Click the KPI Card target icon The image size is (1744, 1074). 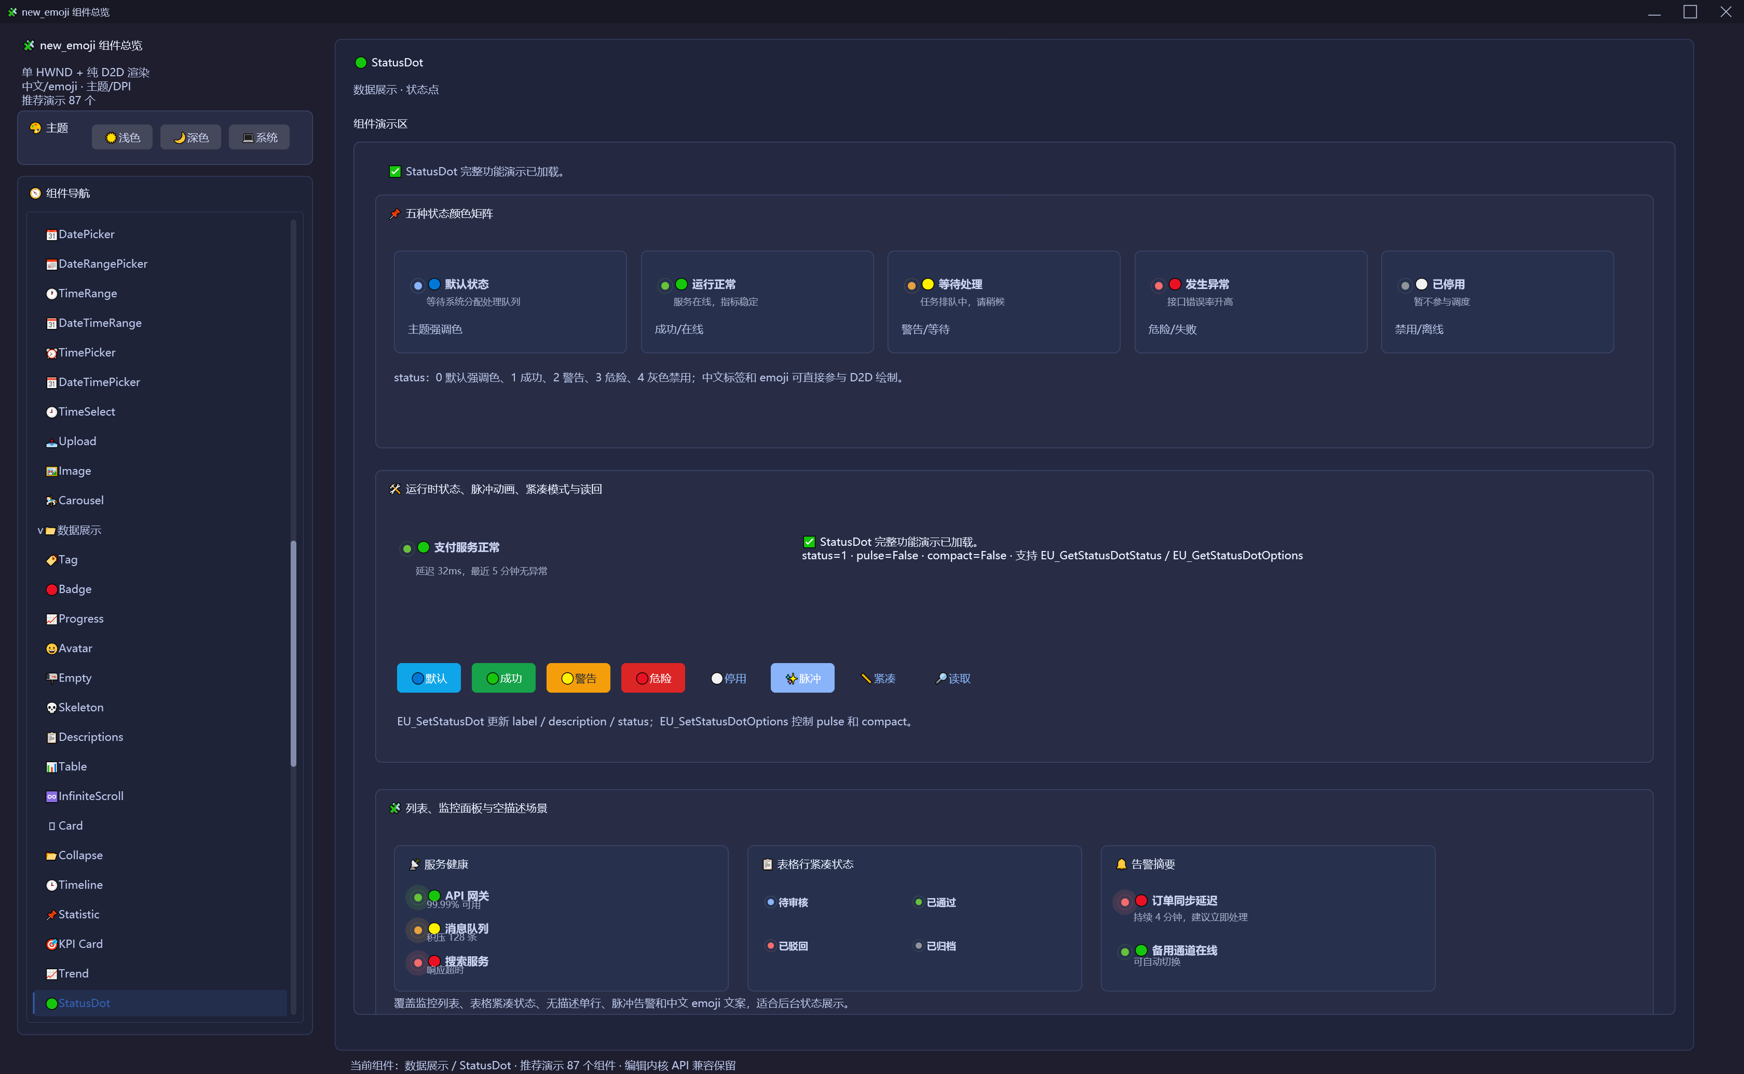coord(51,945)
